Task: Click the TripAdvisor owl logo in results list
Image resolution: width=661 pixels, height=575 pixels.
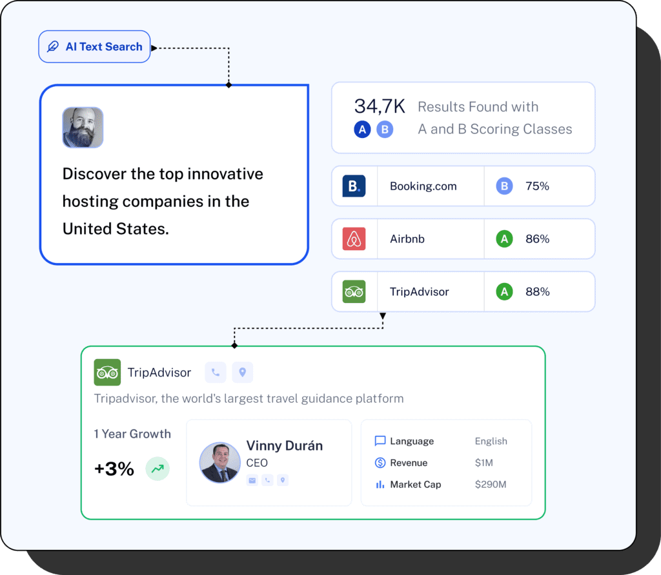Action: [354, 292]
